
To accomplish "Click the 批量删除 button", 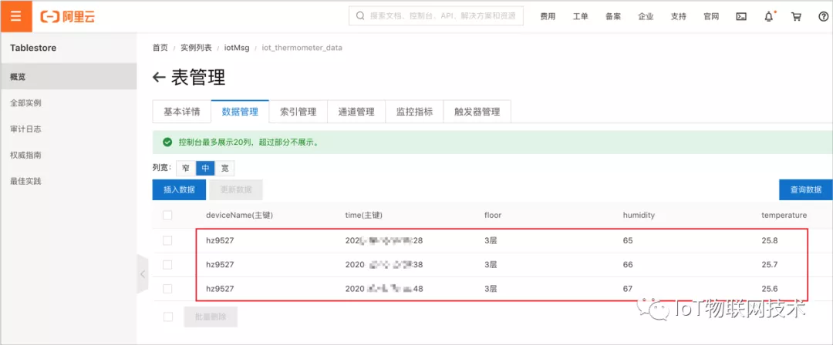I will pos(211,317).
